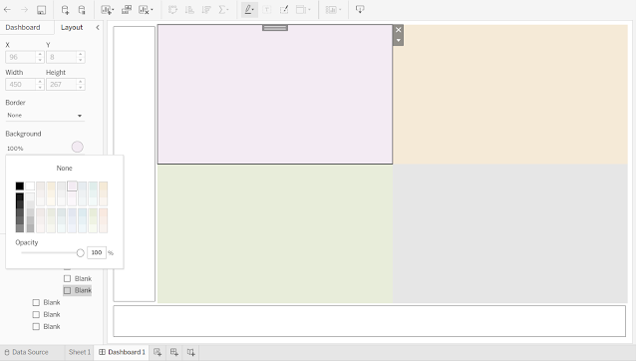
Task: Duplicate the sheet using toolbar icon
Action: click(127, 10)
